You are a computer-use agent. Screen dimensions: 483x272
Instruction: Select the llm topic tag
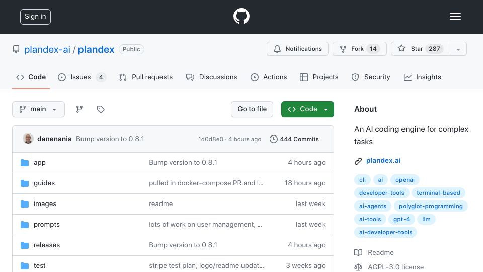[426, 219]
